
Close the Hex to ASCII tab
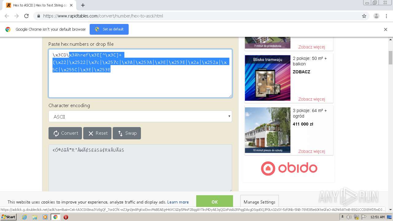(71, 5)
